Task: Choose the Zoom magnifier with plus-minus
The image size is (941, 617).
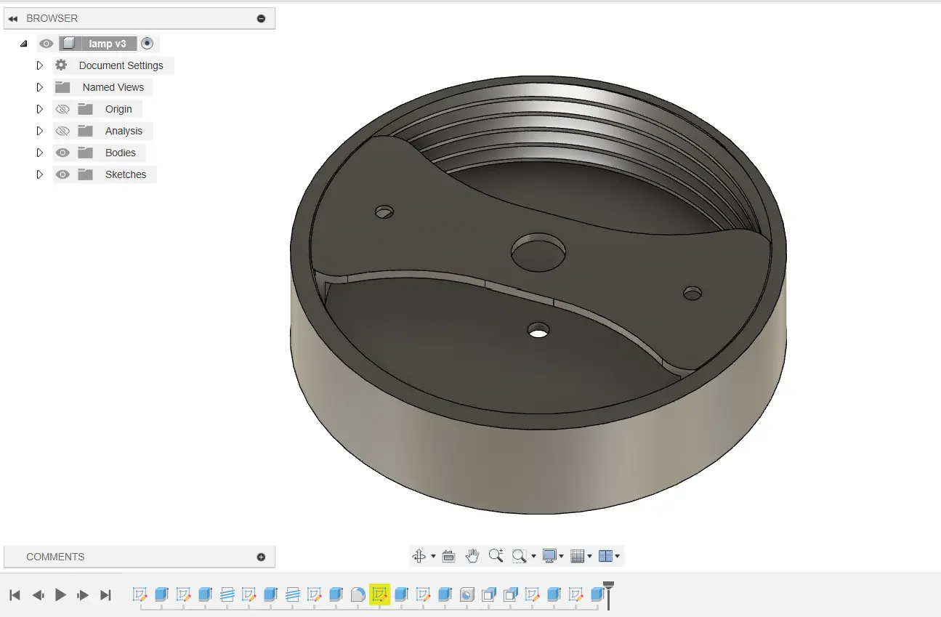Action: pos(496,556)
